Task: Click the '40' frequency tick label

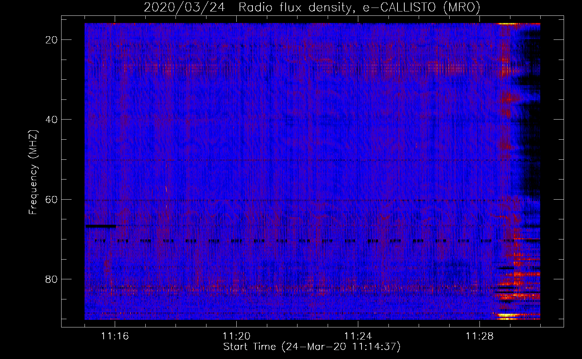Action: tap(52, 119)
